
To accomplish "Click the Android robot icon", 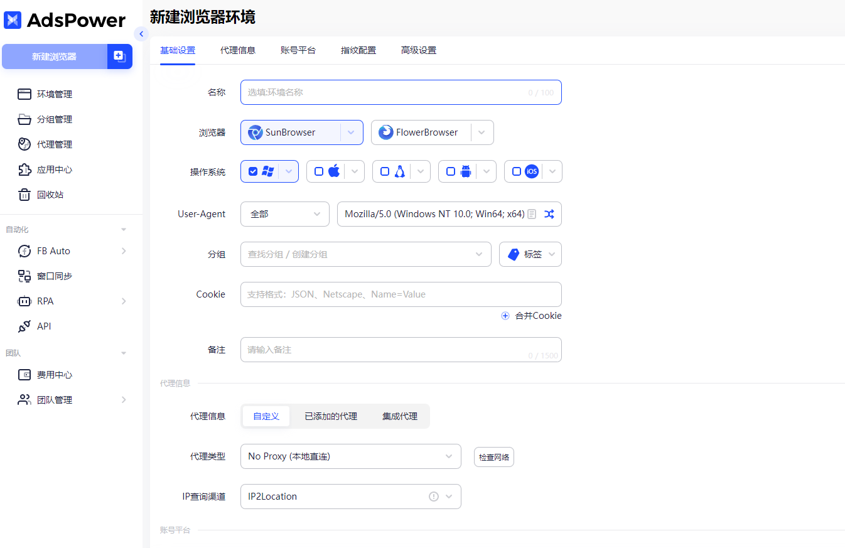I will [466, 171].
